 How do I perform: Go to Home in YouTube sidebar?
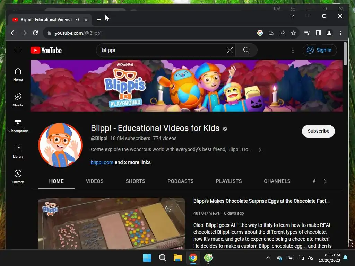(x=18, y=74)
